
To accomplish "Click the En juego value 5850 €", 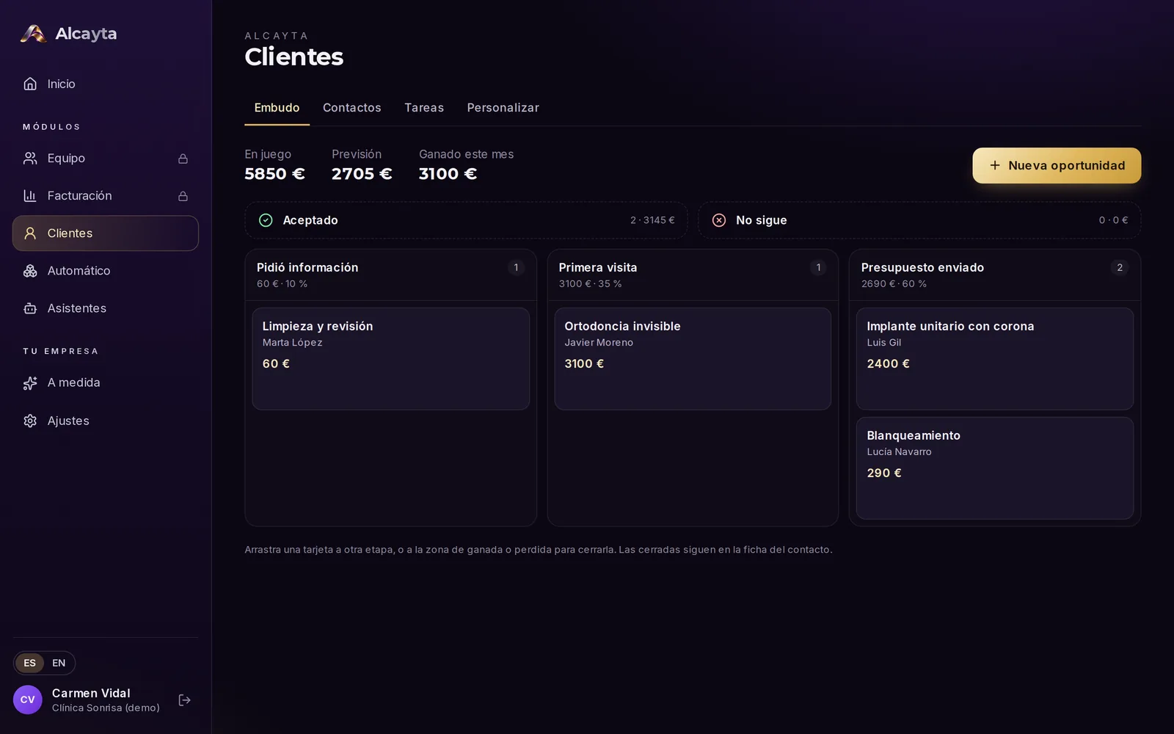I will 274,174.
